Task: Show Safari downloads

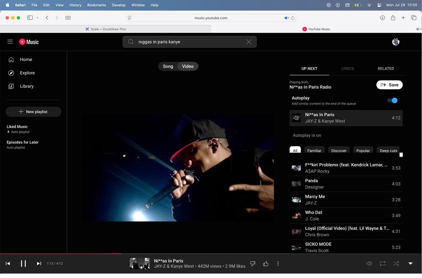Action: tap(383, 18)
